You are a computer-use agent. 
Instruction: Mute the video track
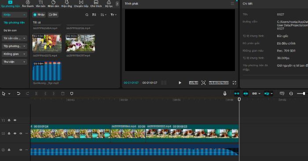click(x=21, y=134)
